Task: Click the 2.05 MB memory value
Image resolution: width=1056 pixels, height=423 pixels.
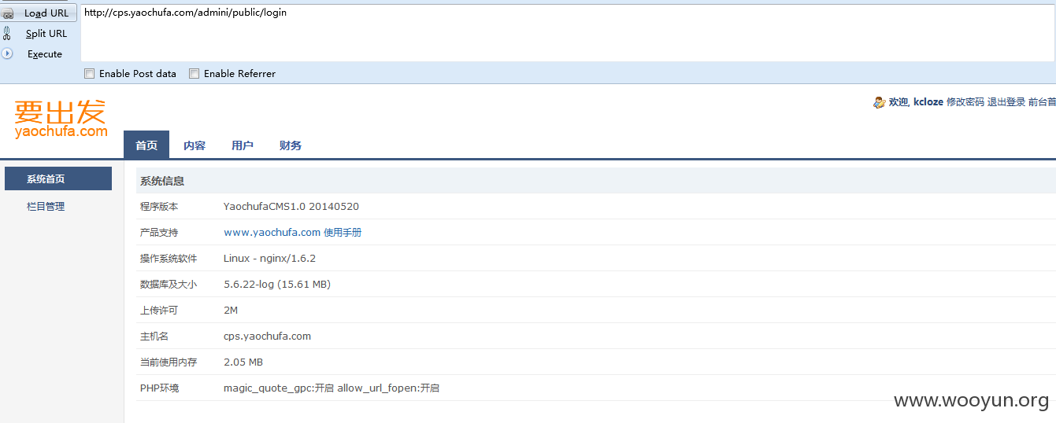Action: pyautogui.click(x=243, y=362)
